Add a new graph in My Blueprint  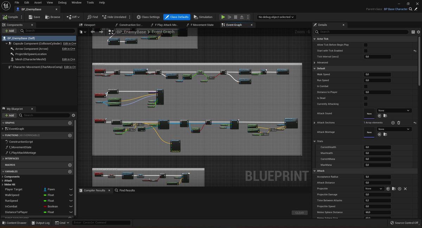pyautogui.click(x=70, y=123)
